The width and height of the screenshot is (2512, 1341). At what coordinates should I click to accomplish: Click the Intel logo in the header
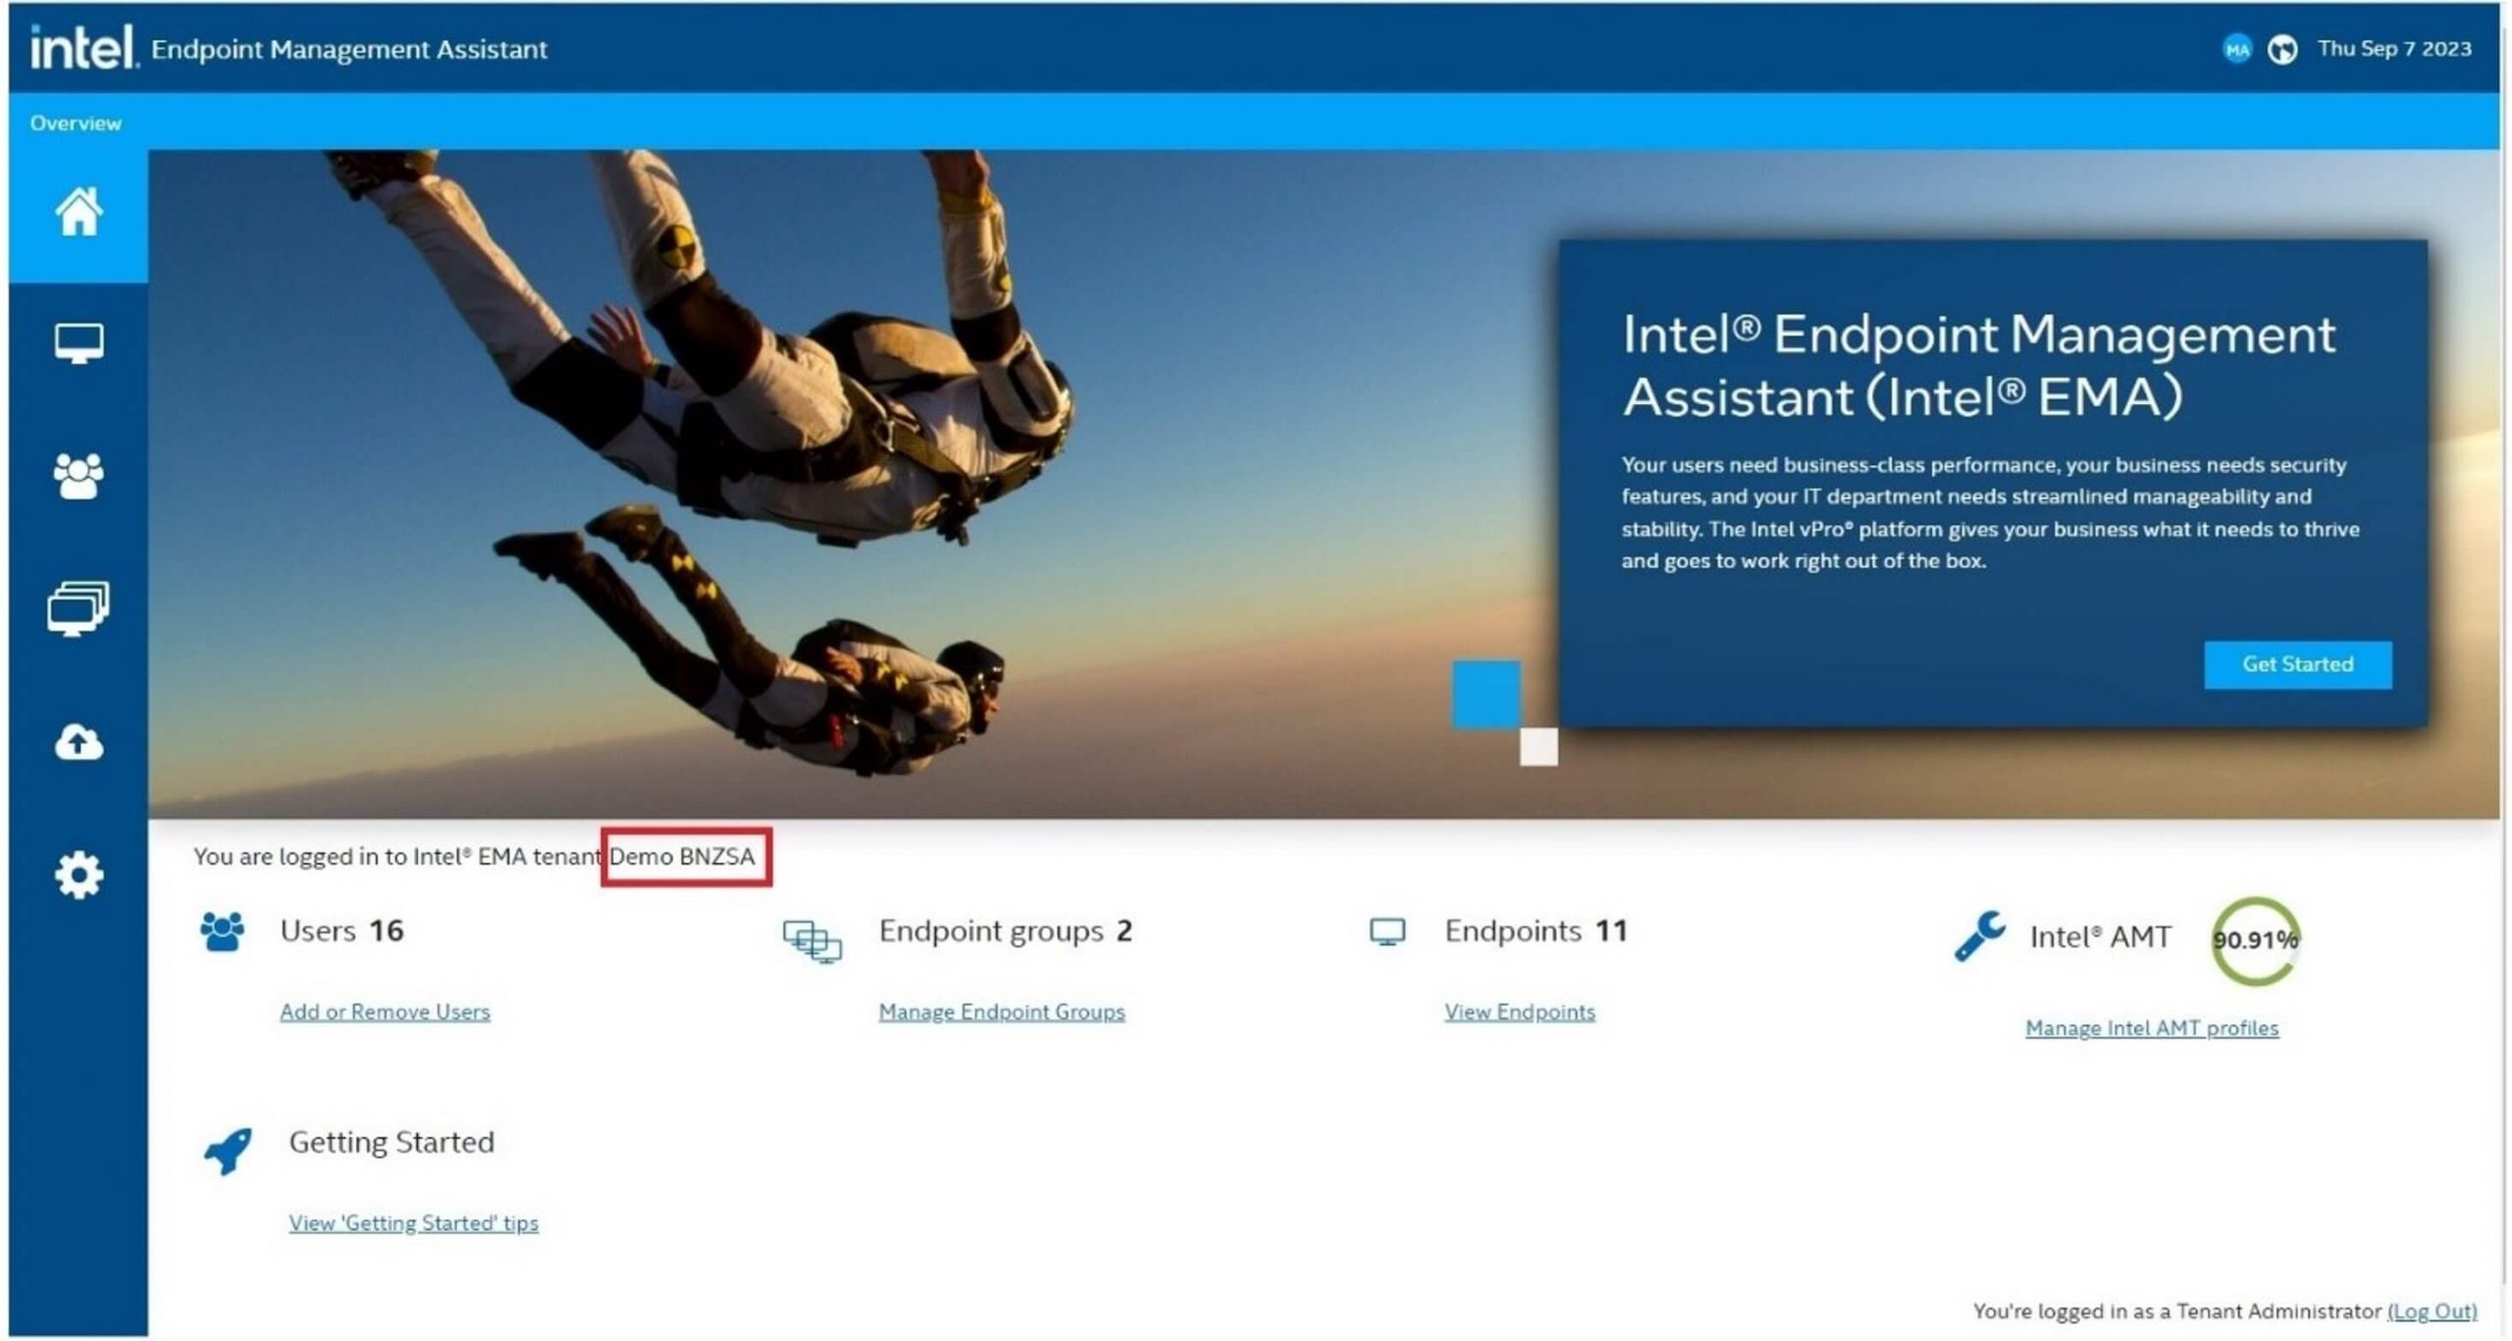click(83, 47)
